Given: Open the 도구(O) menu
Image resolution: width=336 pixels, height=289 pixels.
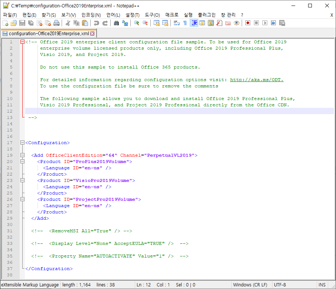Looking at the screenshot, I should click(152, 15).
